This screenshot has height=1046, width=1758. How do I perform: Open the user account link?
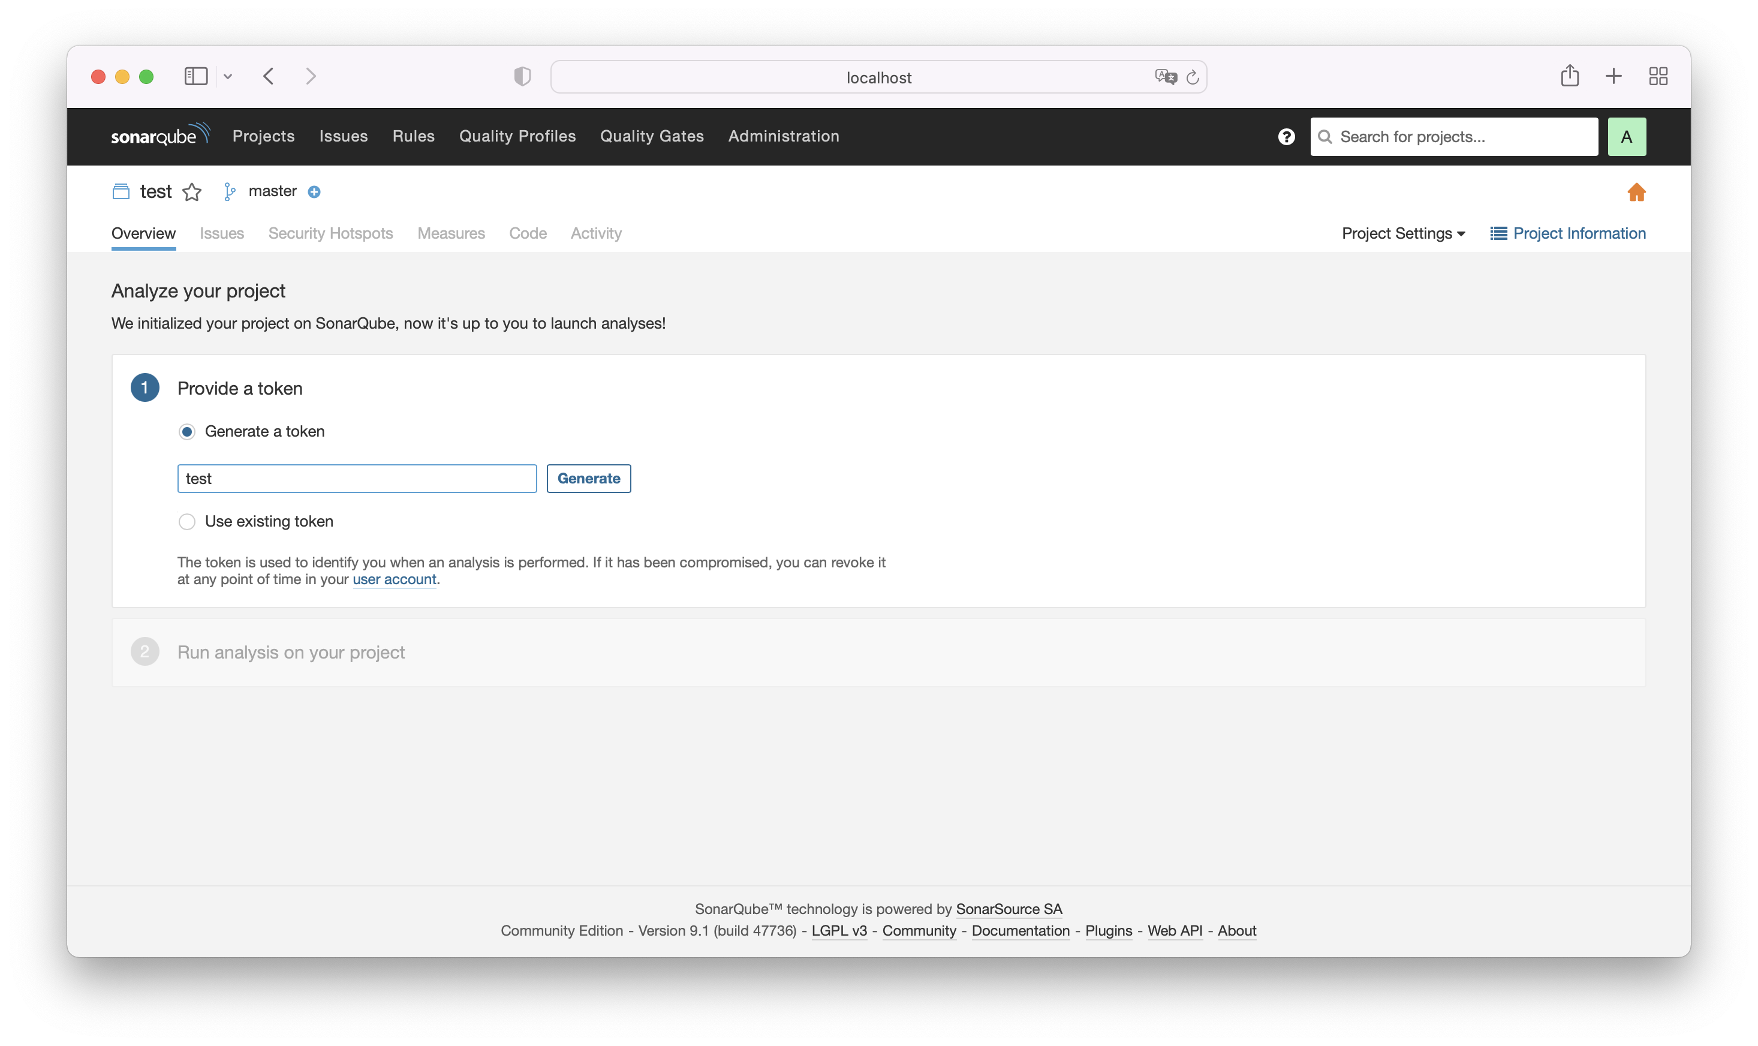pos(395,579)
